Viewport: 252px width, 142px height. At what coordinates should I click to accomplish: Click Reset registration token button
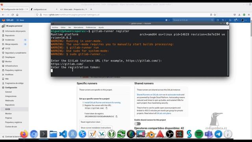click(91, 122)
